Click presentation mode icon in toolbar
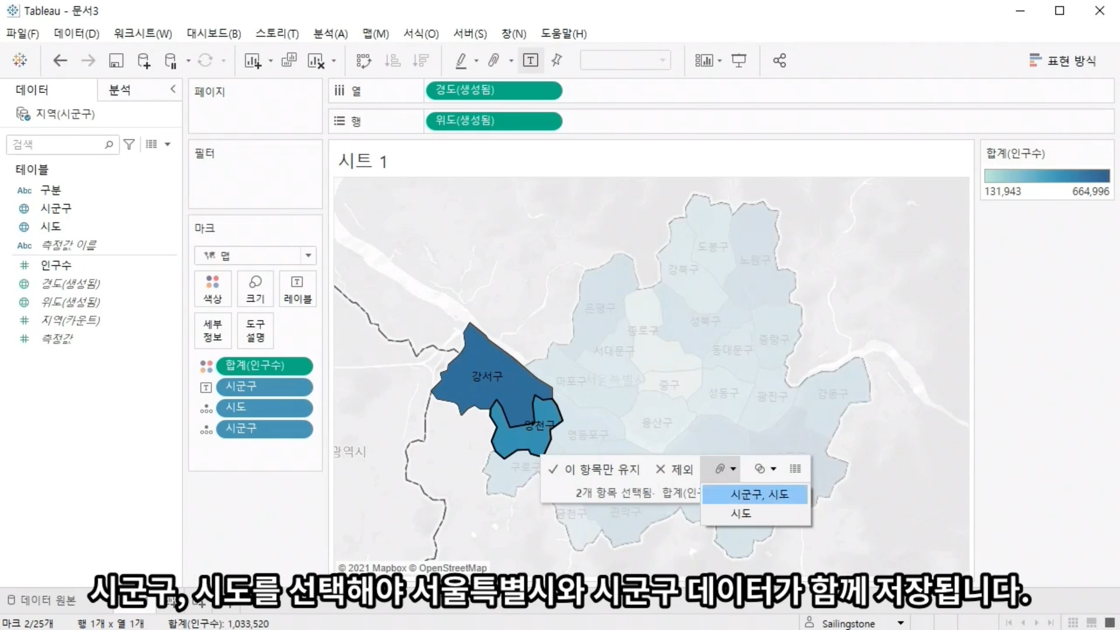The width and height of the screenshot is (1120, 630). pyautogui.click(x=739, y=61)
